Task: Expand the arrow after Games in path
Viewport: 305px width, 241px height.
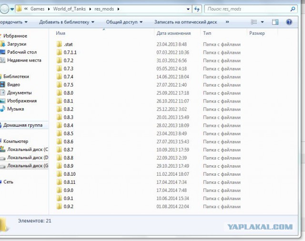Action: 49,9
